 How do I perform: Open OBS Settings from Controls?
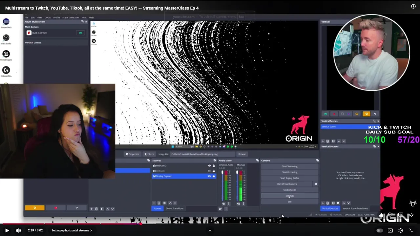(289, 196)
